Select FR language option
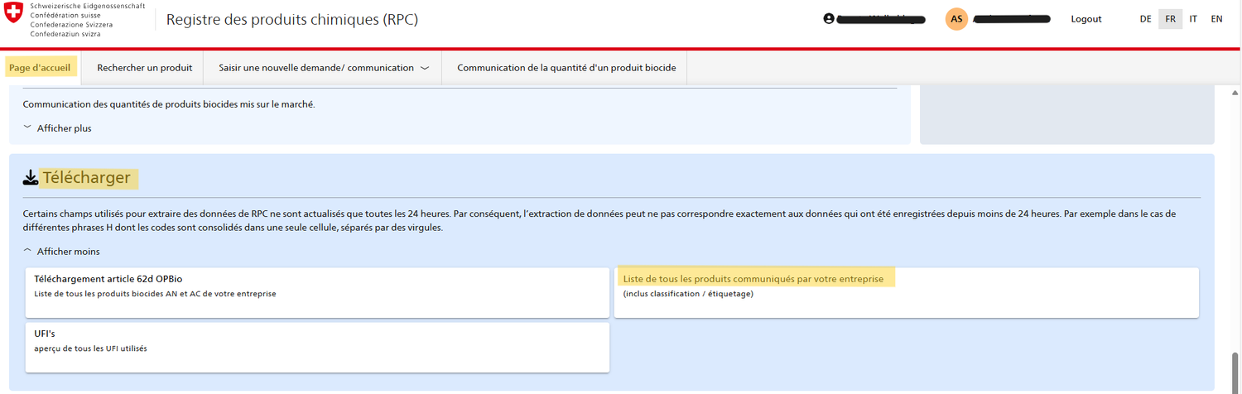Viewport: 1242px width, 394px height. click(x=1170, y=19)
